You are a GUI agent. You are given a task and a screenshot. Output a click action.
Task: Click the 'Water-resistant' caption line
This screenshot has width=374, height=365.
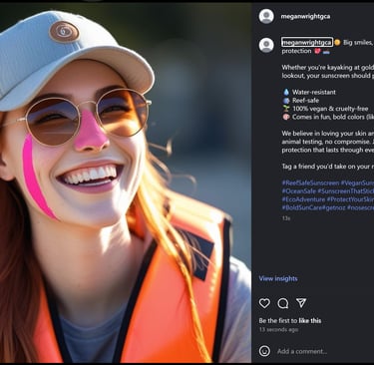click(x=314, y=92)
